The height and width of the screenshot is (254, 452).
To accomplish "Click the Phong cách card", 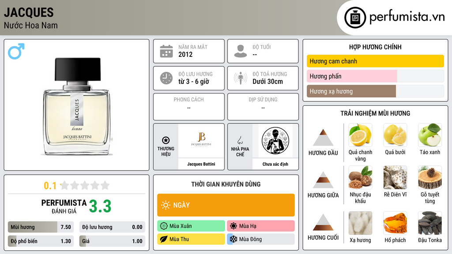I will [189, 107].
